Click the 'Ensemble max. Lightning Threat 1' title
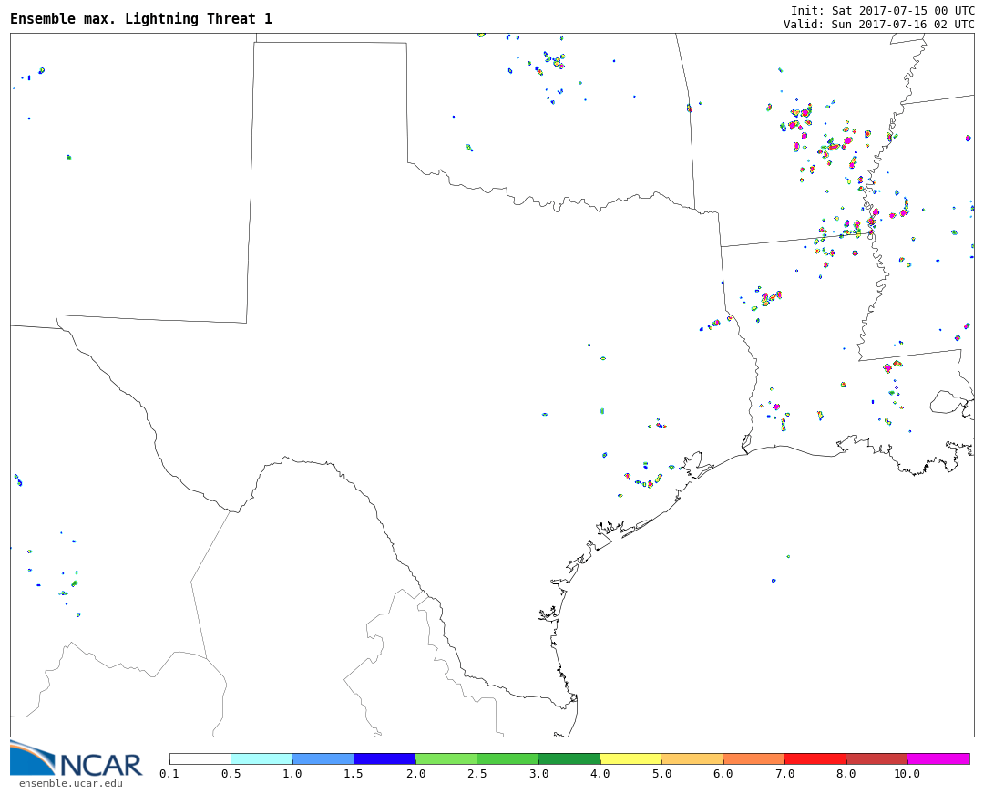984x794 pixels. (141, 19)
